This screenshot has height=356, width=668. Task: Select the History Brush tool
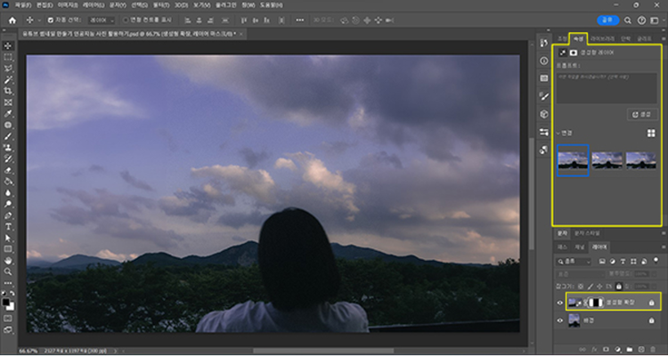point(8,158)
